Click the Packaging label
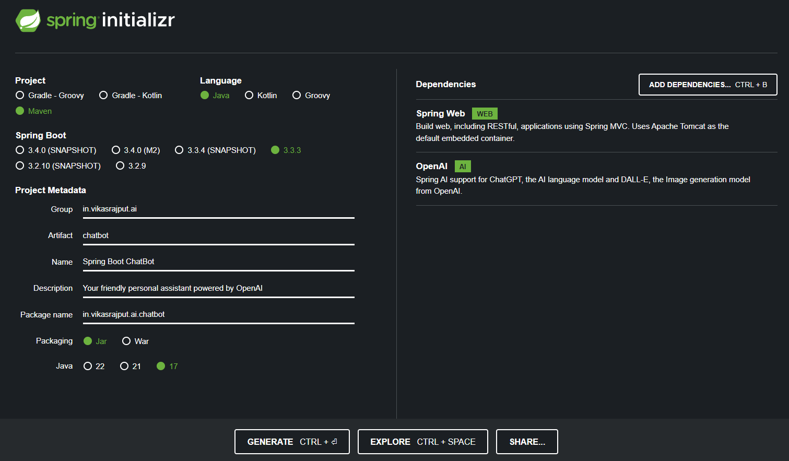 click(x=54, y=340)
